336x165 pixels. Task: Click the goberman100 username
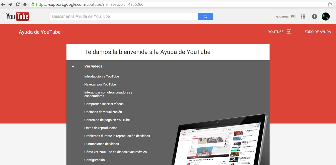[x=286, y=16]
